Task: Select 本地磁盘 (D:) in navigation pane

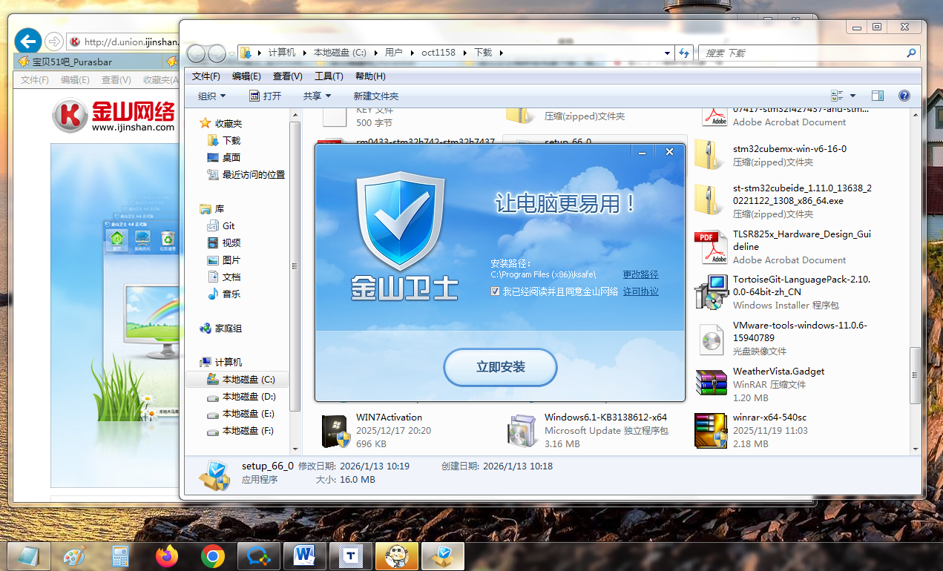Action: point(249,397)
